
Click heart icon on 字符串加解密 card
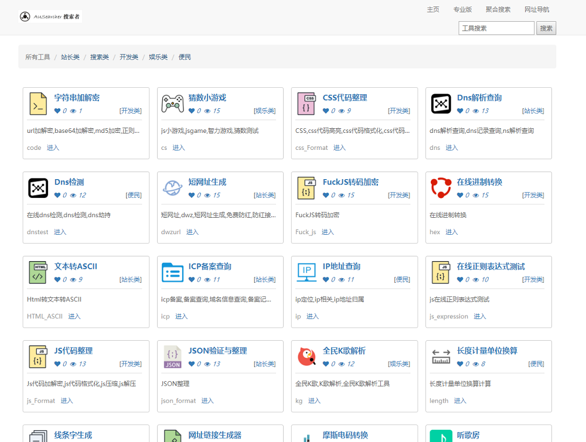point(57,111)
